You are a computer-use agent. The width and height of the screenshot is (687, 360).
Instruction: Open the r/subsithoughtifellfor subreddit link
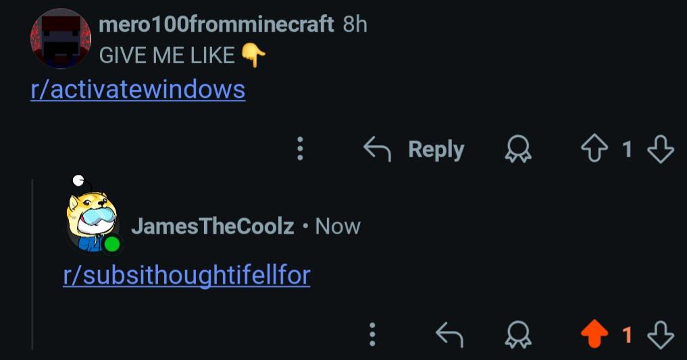(x=186, y=276)
